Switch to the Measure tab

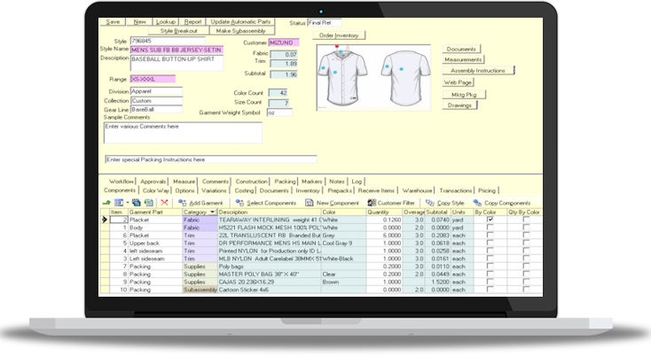184,182
